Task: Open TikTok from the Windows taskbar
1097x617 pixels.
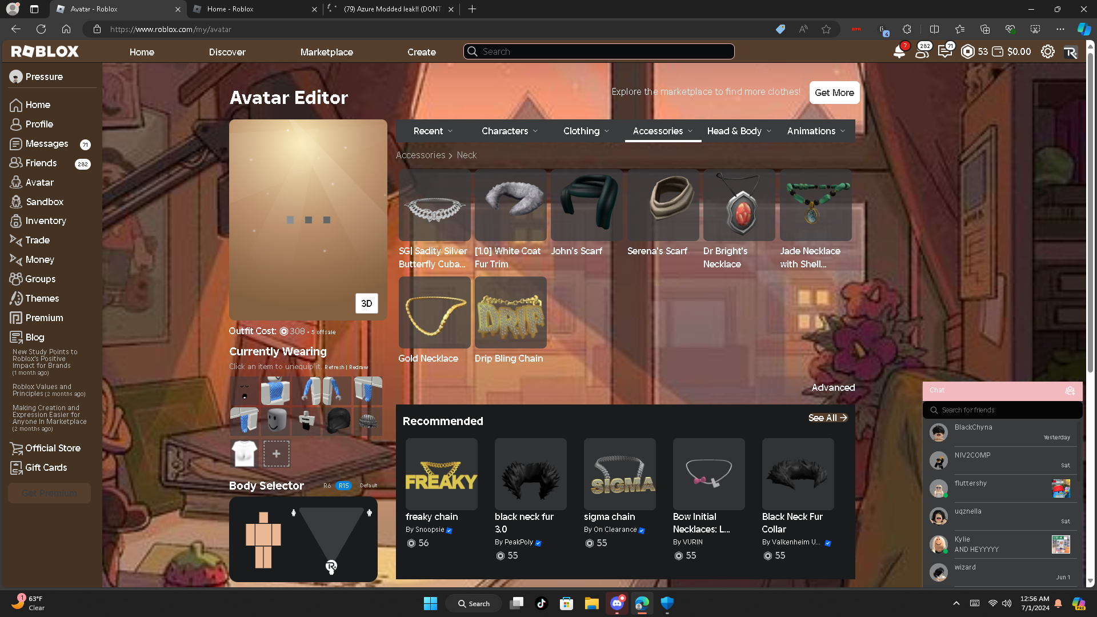Action: 541,603
